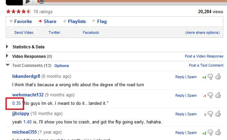Image resolution: width=227 pixels, height=140 pixels.
Task: Open the Favorite tab
Action: coord(20,21)
